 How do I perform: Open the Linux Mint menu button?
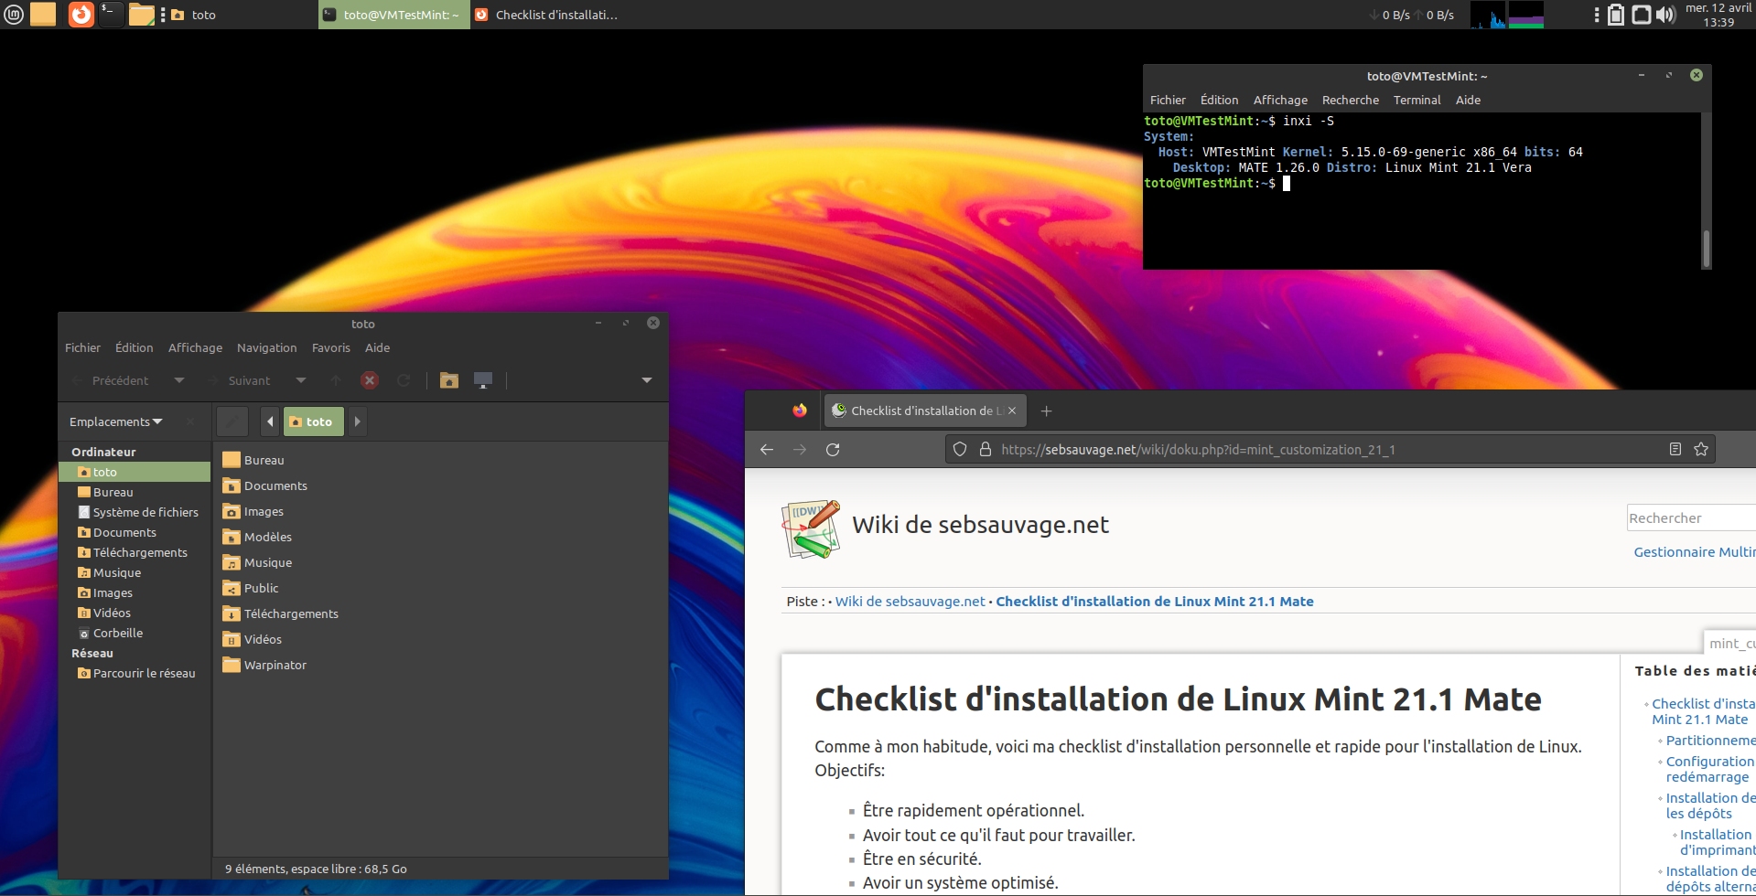pyautogui.click(x=14, y=15)
